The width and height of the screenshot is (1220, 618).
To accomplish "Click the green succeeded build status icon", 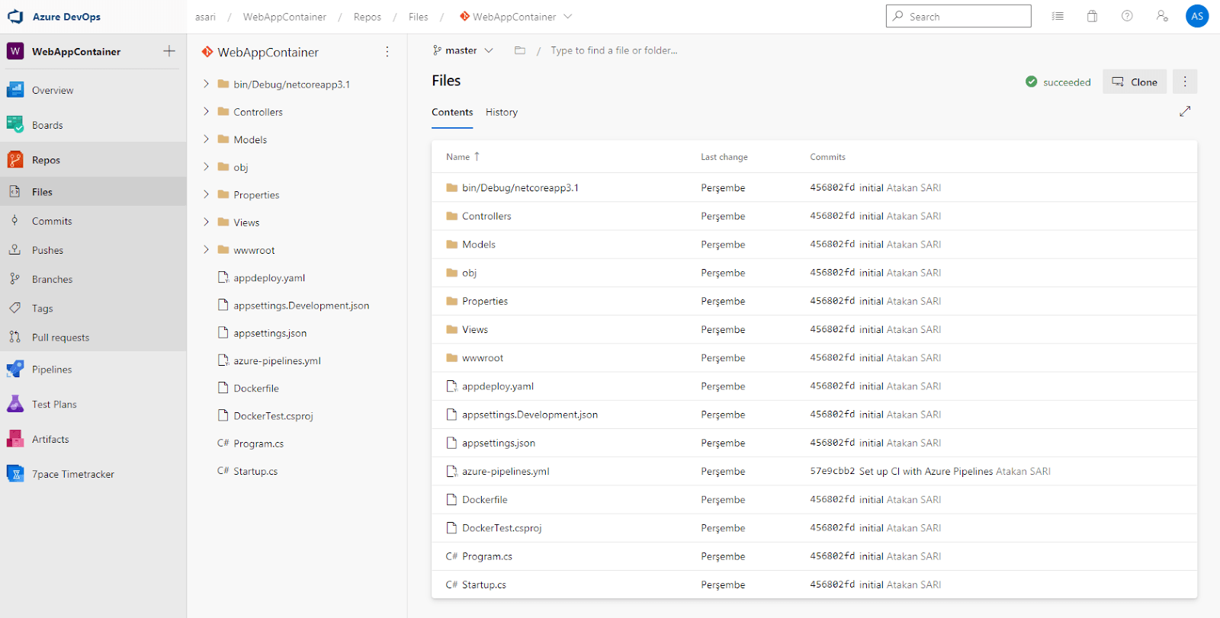I will [x=1032, y=82].
